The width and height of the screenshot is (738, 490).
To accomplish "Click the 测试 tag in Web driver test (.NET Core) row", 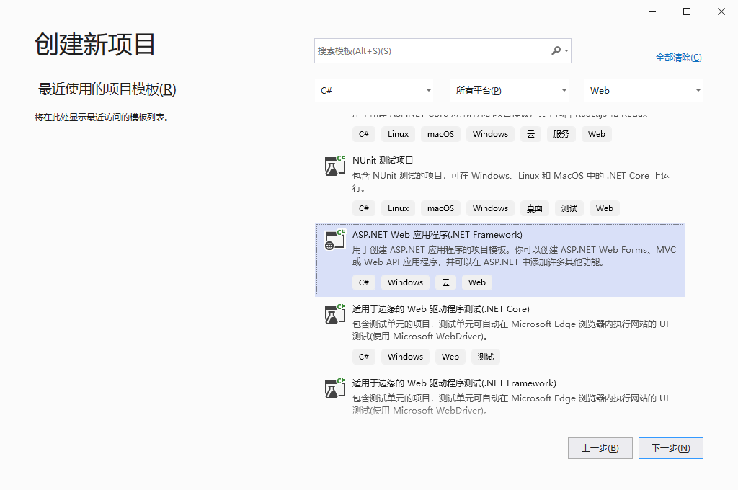I will (486, 357).
